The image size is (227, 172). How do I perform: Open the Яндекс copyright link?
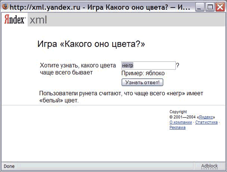(206, 117)
